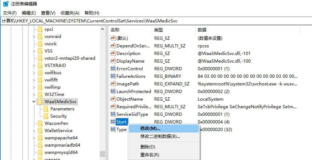Choose 修改(M)... from context menu
The width and height of the screenshot is (312, 160).
164,129
